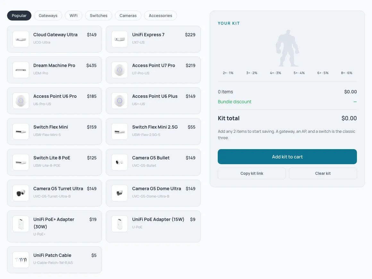Click the Camera G5 Bullet image
This screenshot has width=372, height=279.
point(120,163)
